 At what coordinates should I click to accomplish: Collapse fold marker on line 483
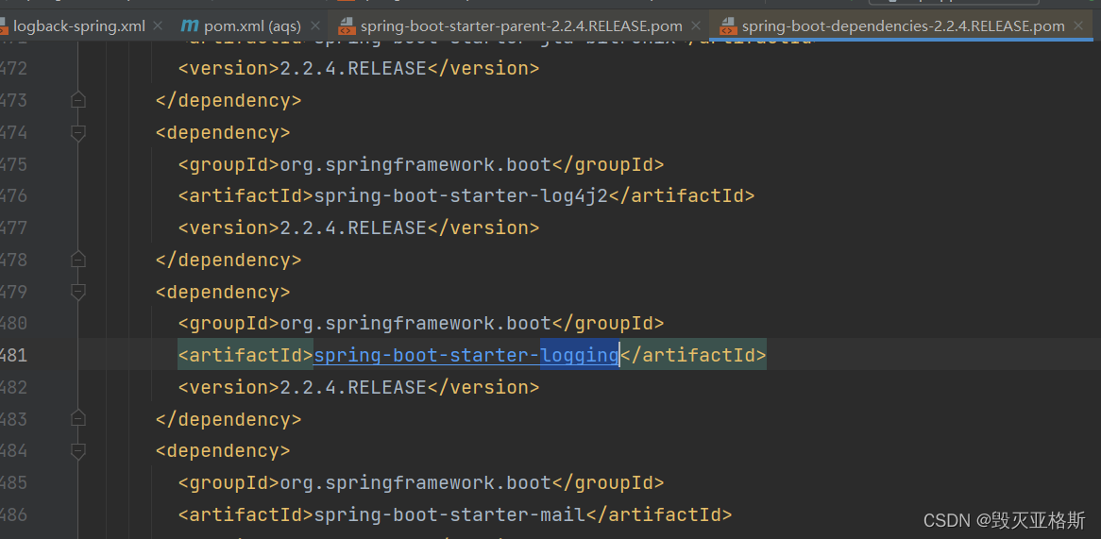point(78,419)
